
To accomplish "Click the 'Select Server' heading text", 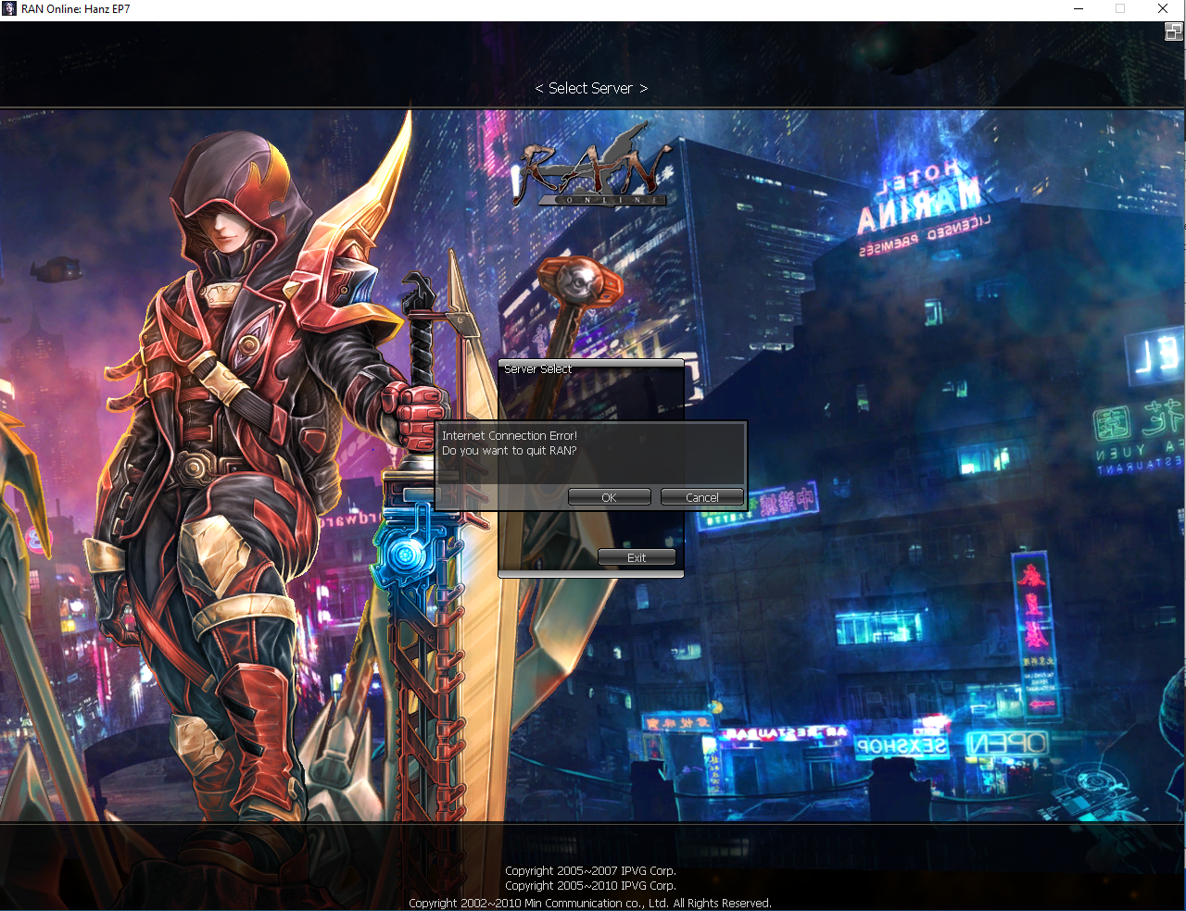I will [x=591, y=88].
